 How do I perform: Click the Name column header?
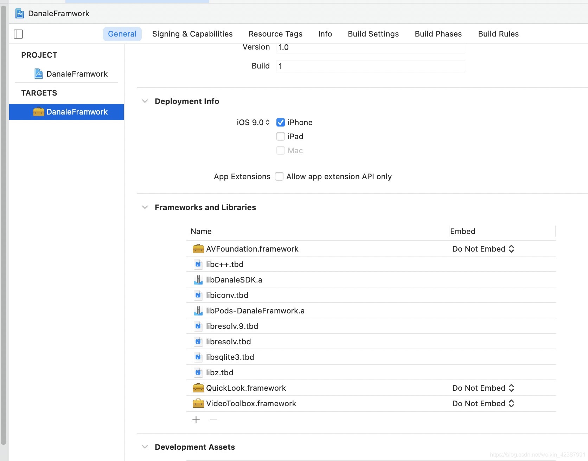click(201, 231)
